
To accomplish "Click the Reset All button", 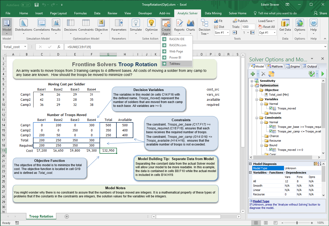I will tap(267, 27).
